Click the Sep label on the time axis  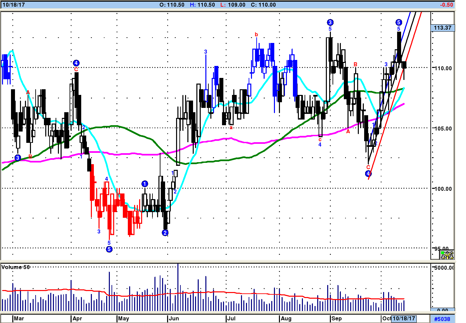(337, 318)
